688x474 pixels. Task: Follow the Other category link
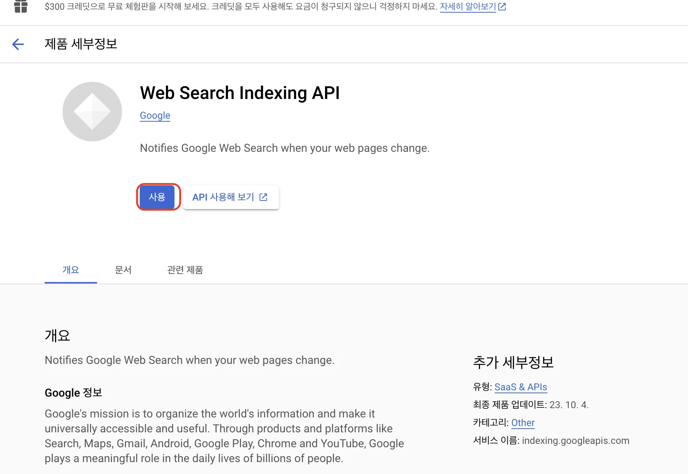coord(523,423)
